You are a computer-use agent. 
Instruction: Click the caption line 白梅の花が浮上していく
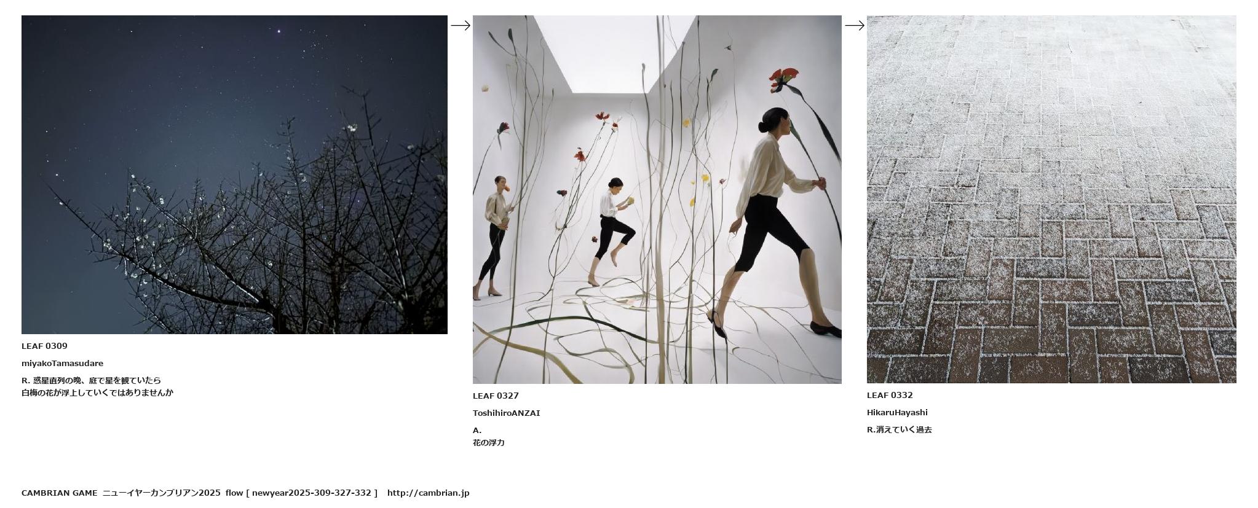[x=97, y=393]
